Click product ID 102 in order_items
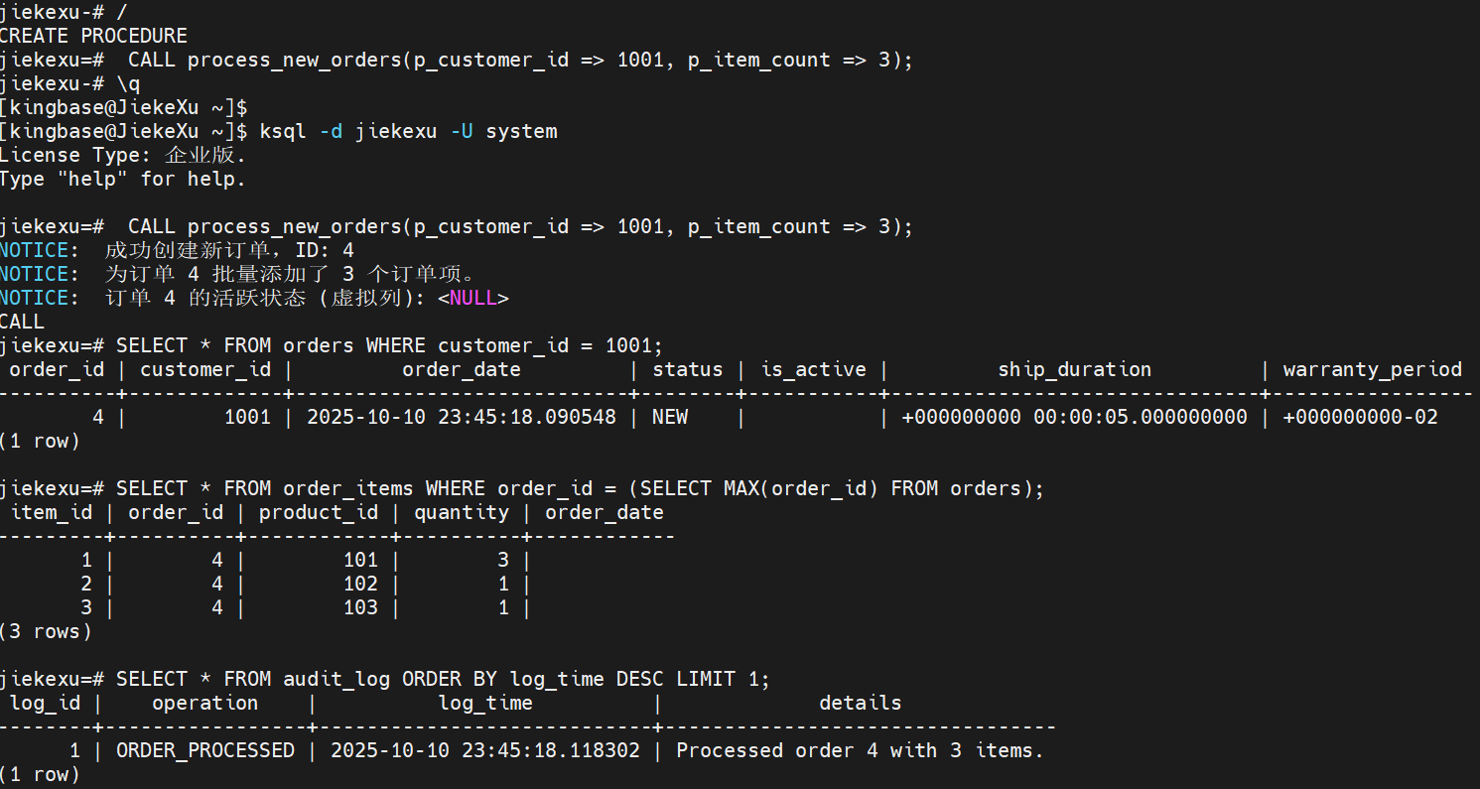The width and height of the screenshot is (1480, 789). tap(360, 584)
